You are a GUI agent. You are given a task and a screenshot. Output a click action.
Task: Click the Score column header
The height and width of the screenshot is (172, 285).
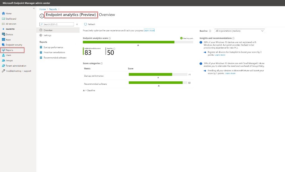[x=130, y=69]
